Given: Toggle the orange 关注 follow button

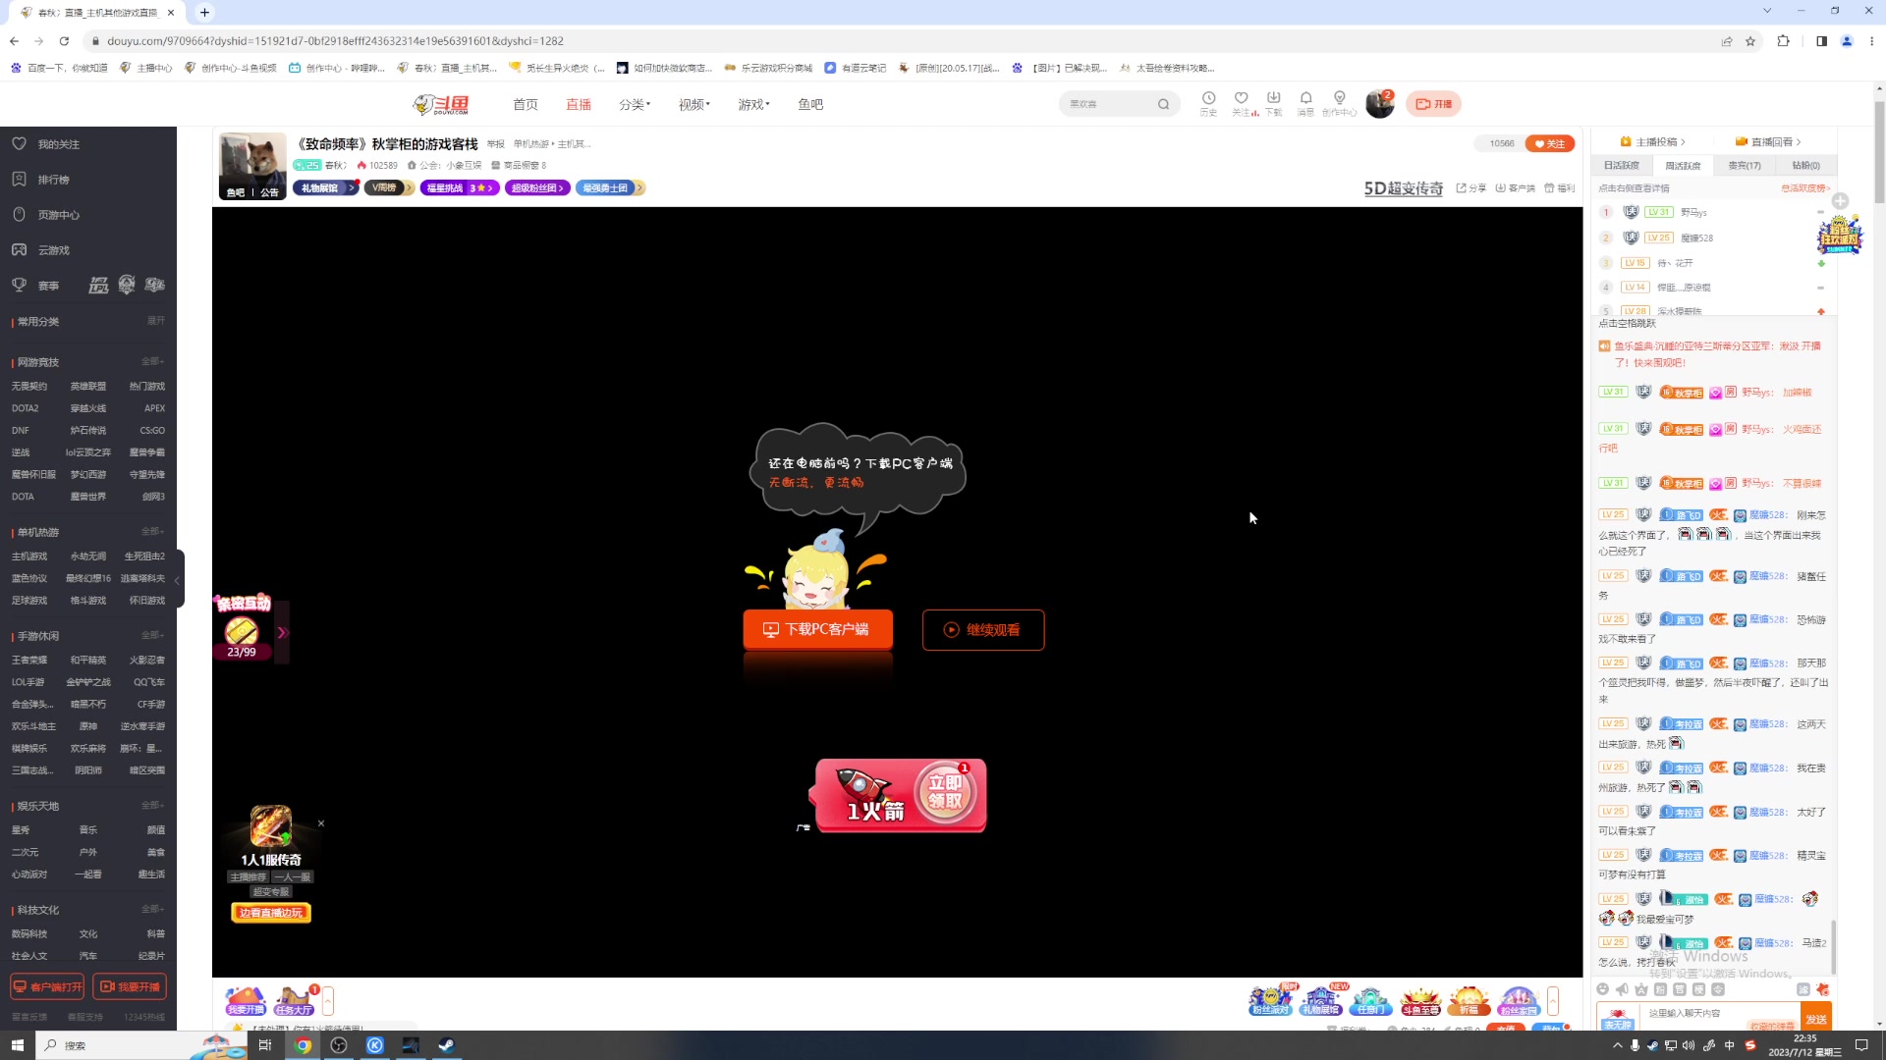Looking at the screenshot, I should tap(1549, 143).
